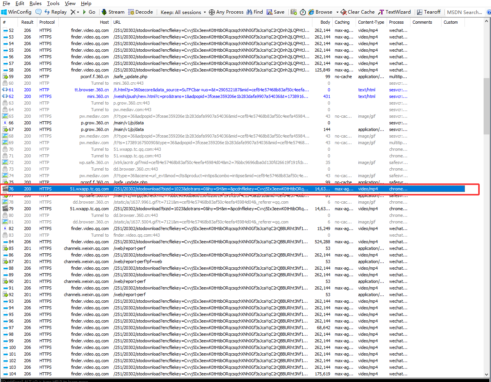Click the scrollbar down arrow
491x382 pixels.
click(486, 374)
